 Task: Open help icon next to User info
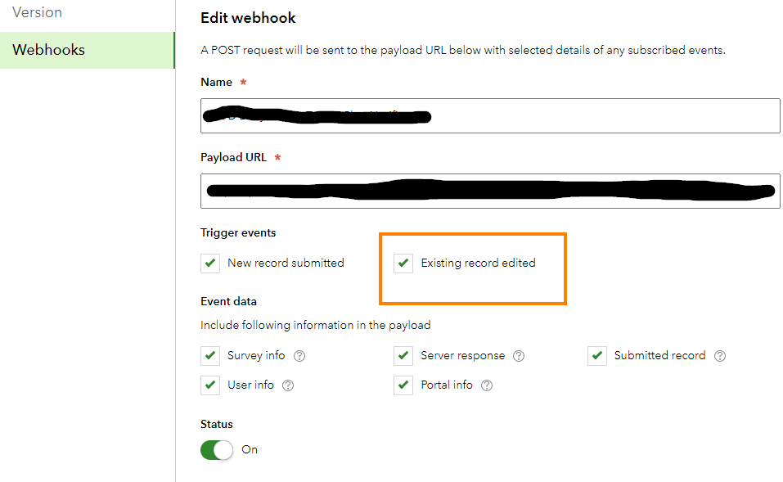[288, 385]
